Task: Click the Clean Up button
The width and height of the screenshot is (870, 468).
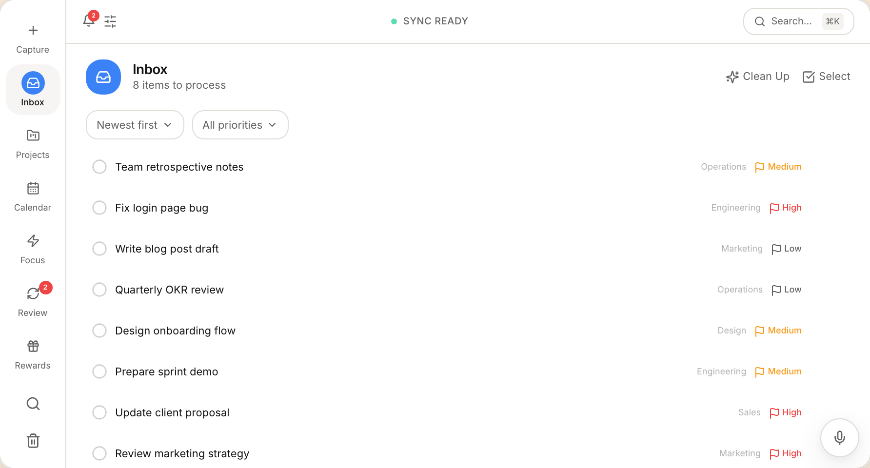Action: [757, 77]
